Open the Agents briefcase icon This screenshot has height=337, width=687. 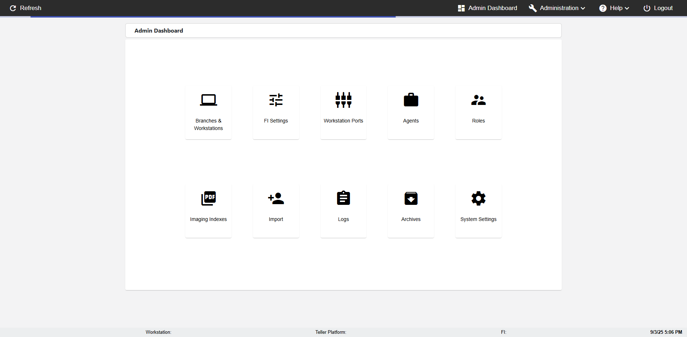[x=411, y=100]
